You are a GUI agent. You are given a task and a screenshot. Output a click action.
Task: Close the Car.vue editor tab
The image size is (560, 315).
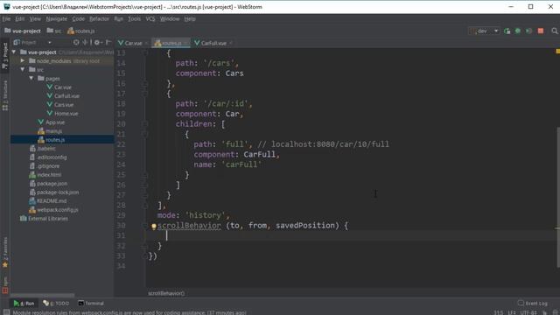point(146,43)
